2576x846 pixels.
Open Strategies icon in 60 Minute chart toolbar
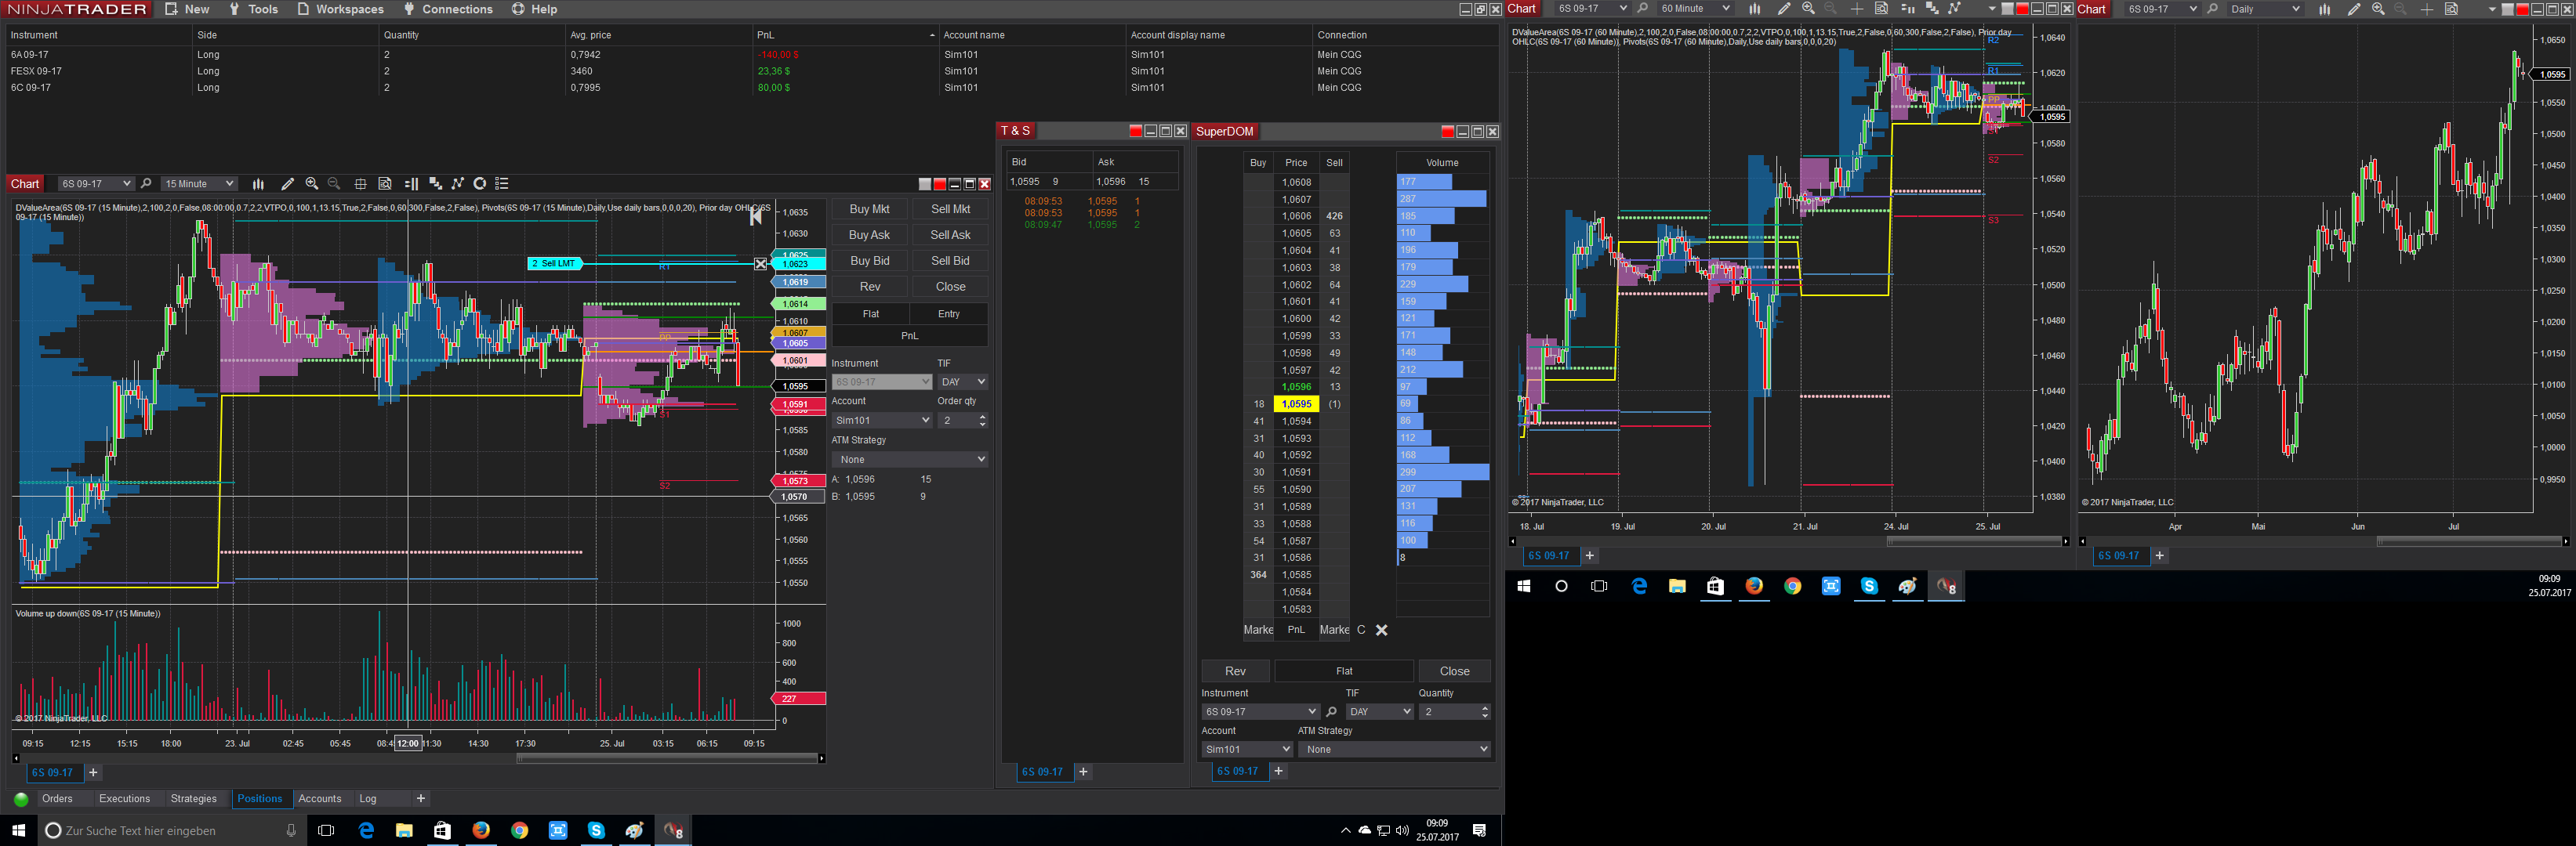[1955, 9]
